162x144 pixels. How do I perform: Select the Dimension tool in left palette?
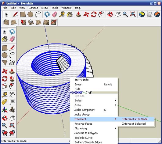tap(12, 94)
